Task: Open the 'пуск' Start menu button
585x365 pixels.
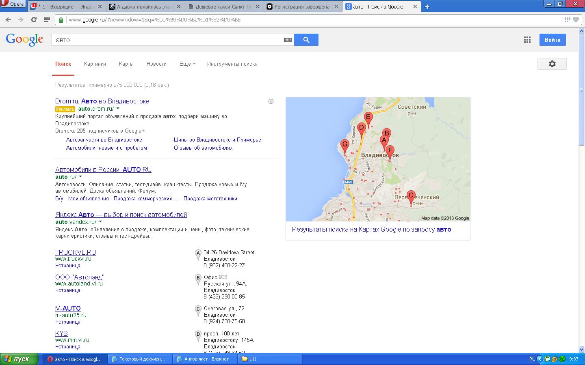Action: (17, 359)
